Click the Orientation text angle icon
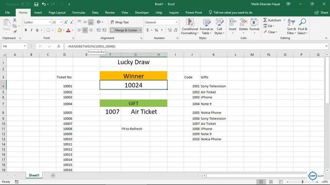 98,22
